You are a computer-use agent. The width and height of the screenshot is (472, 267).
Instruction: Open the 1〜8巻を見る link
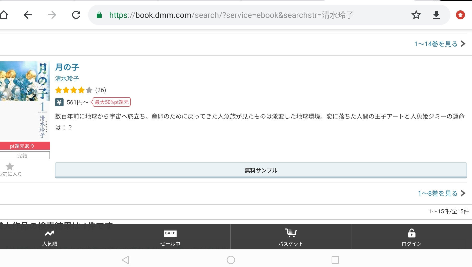438,193
